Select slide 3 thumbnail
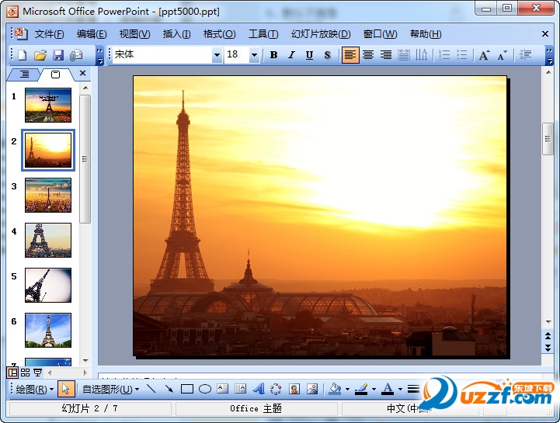Viewport: 560px width, 423px height. (x=48, y=196)
